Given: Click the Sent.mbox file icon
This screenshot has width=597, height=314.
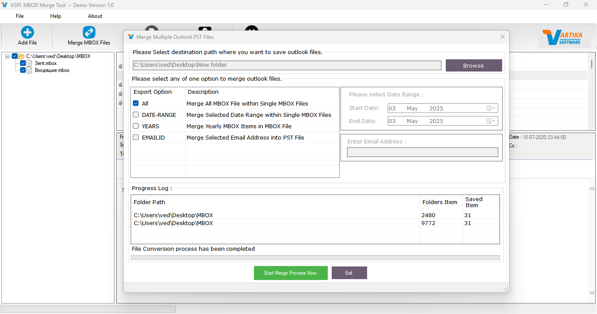Looking at the screenshot, I should pyautogui.click(x=30, y=63).
